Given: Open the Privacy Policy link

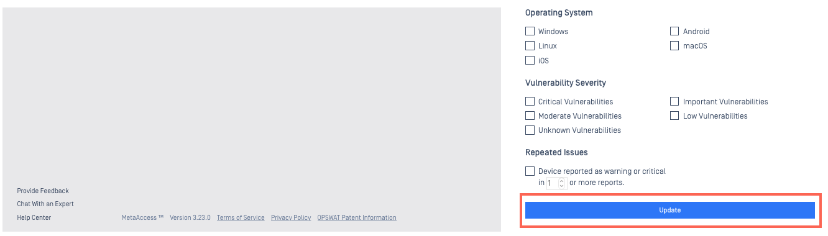Looking at the screenshot, I should pos(291,217).
